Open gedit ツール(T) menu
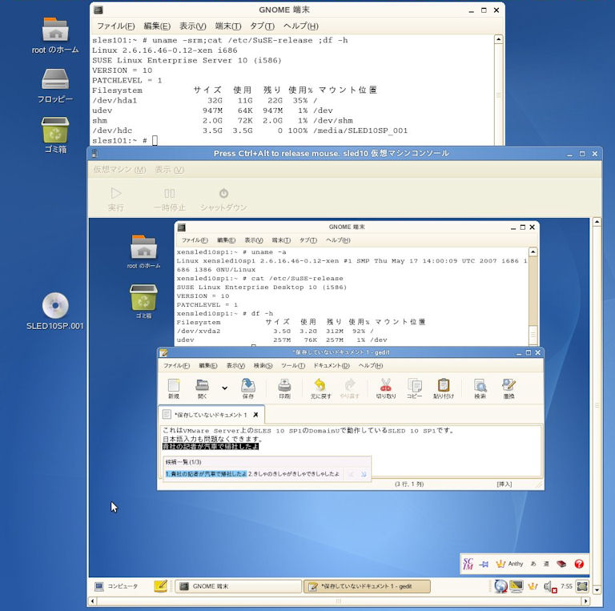Screen dimensions: 615x611 pyautogui.click(x=293, y=365)
